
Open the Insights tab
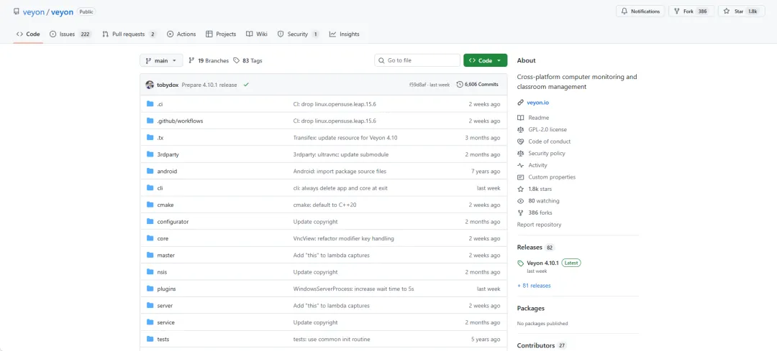[345, 34]
